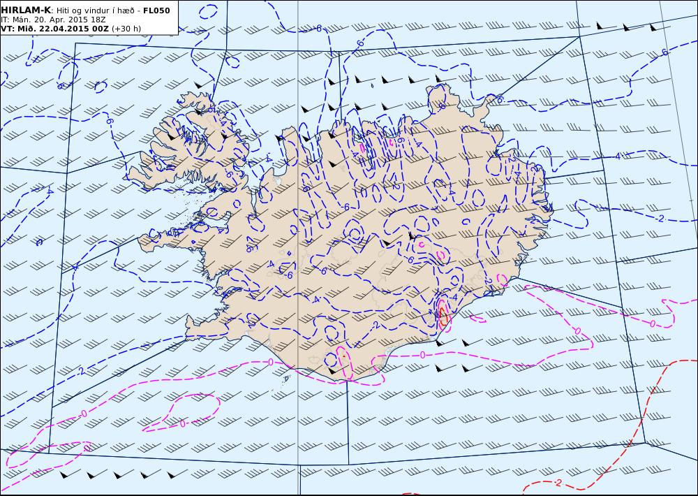Click the VT: Mið. 22.04.2015 00Z line

tap(54, 29)
